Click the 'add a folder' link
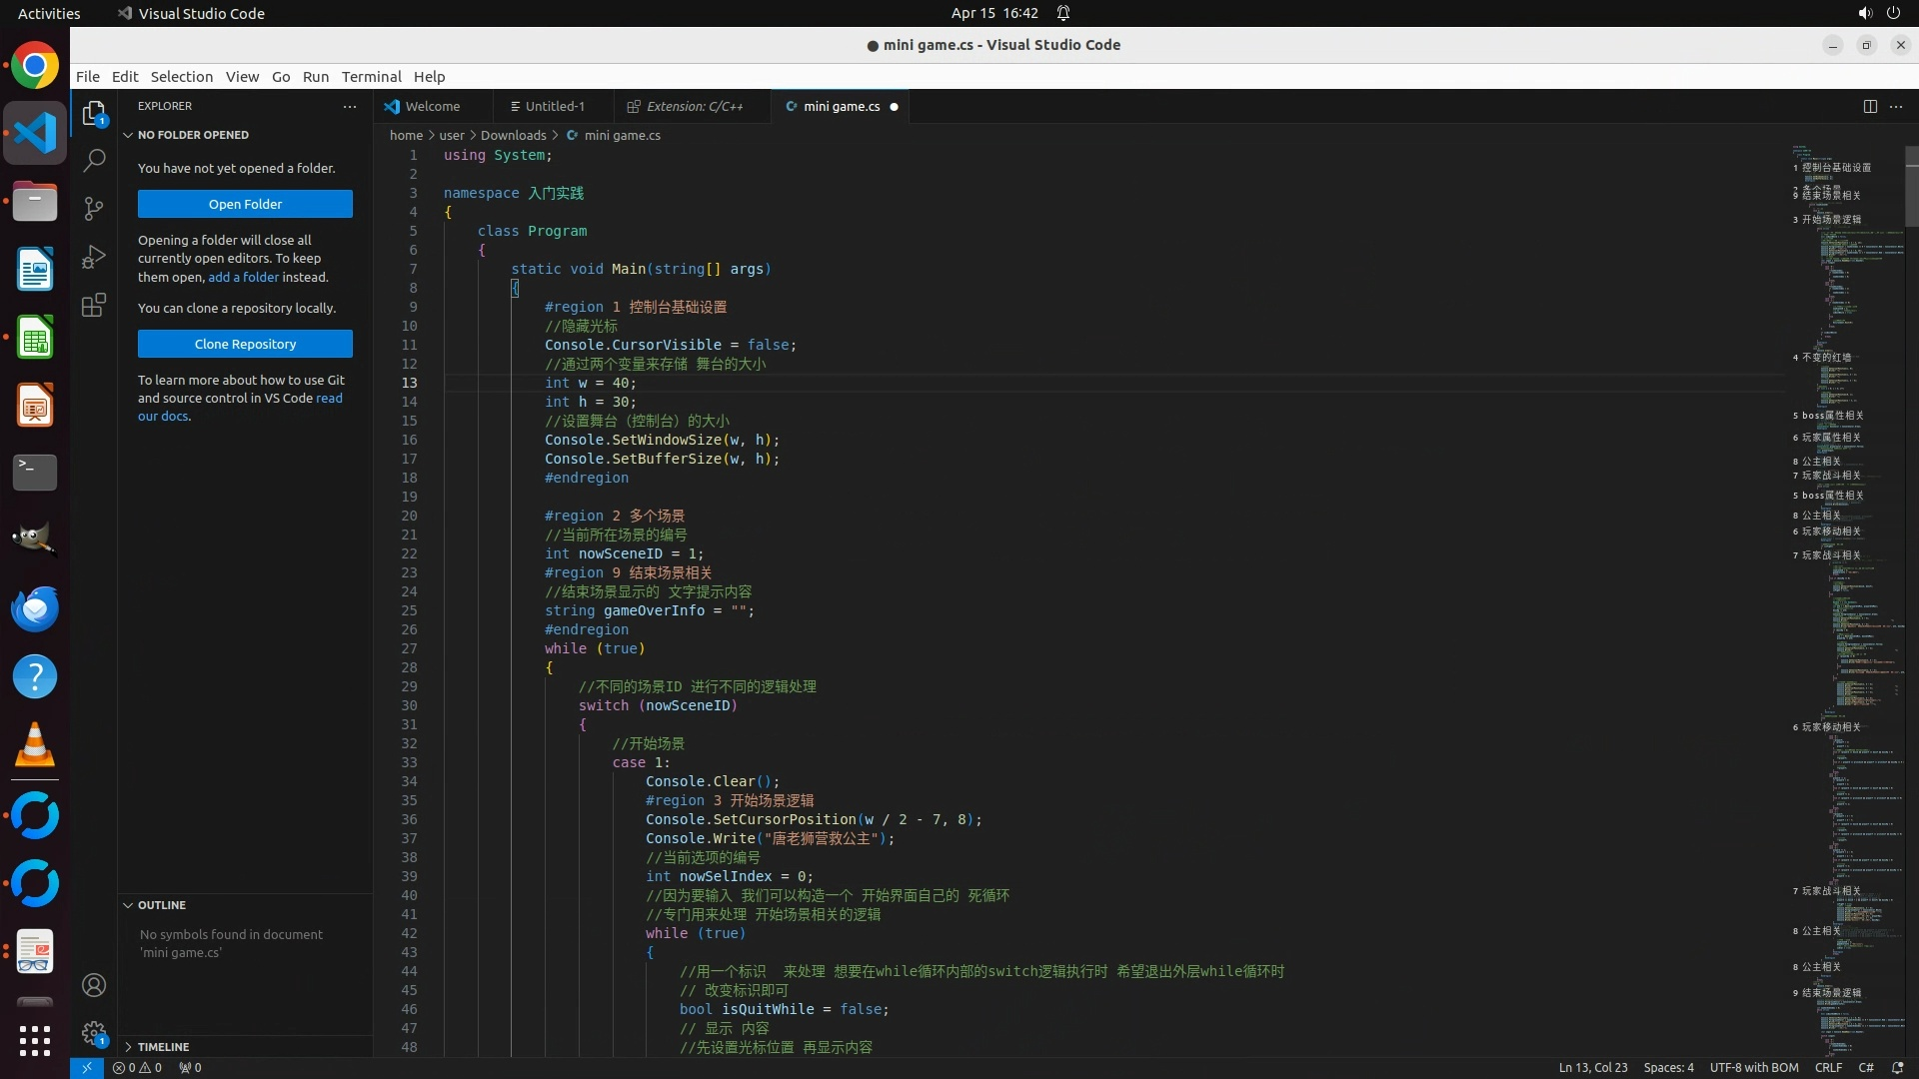The height and width of the screenshot is (1079, 1919). [243, 277]
